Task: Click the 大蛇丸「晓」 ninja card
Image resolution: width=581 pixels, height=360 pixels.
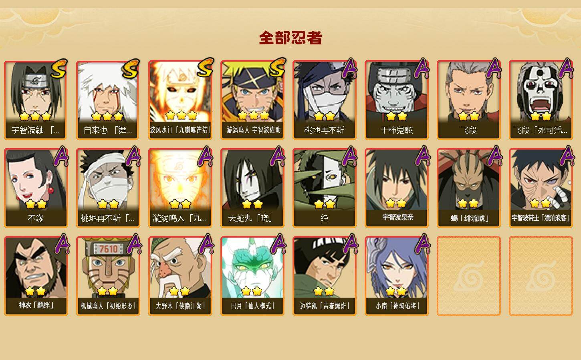Action: coord(252,188)
